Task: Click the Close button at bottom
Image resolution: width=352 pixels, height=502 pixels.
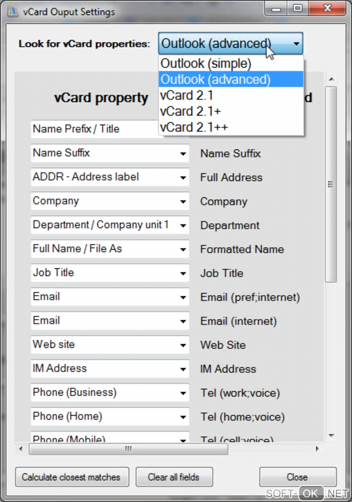Action: coord(298,477)
